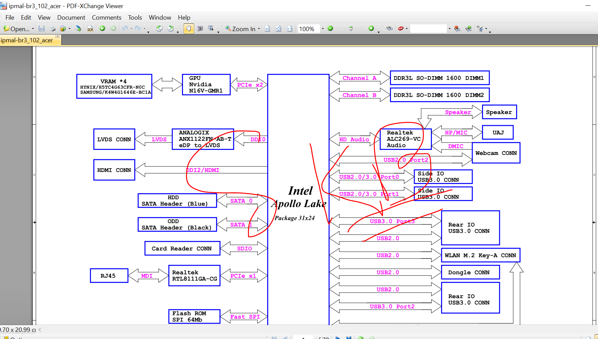Image resolution: width=598 pixels, height=339 pixels.
Task: Zoom out with the green minus button
Action: (x=330, y=29)
